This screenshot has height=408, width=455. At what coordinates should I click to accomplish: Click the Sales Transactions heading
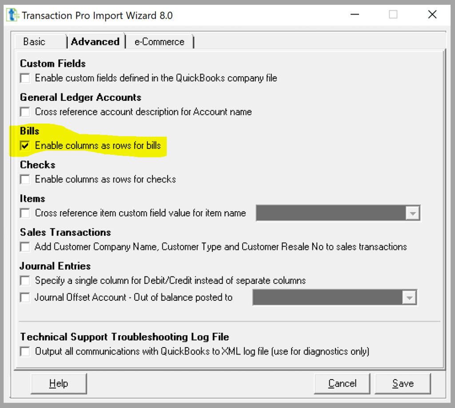coord(66,232)
